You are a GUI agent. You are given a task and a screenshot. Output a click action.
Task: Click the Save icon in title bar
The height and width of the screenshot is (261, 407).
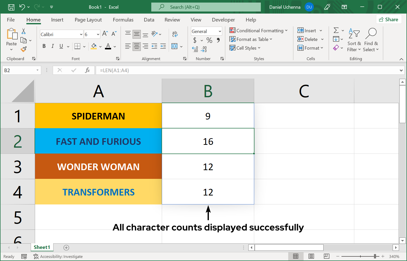pyautogui.click(x=11, y=7)
